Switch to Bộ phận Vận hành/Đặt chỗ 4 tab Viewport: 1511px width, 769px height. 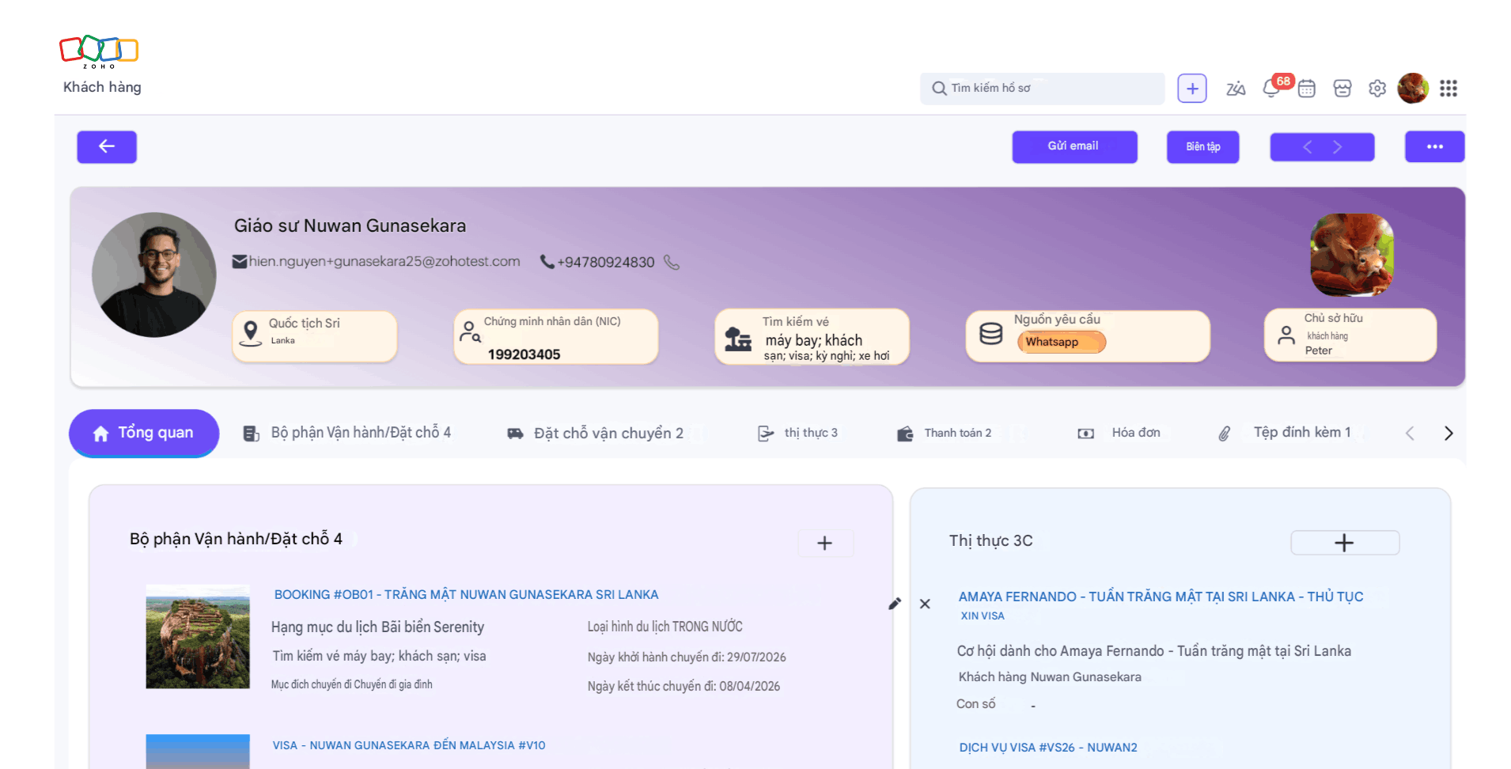click(x=347, y=433)
